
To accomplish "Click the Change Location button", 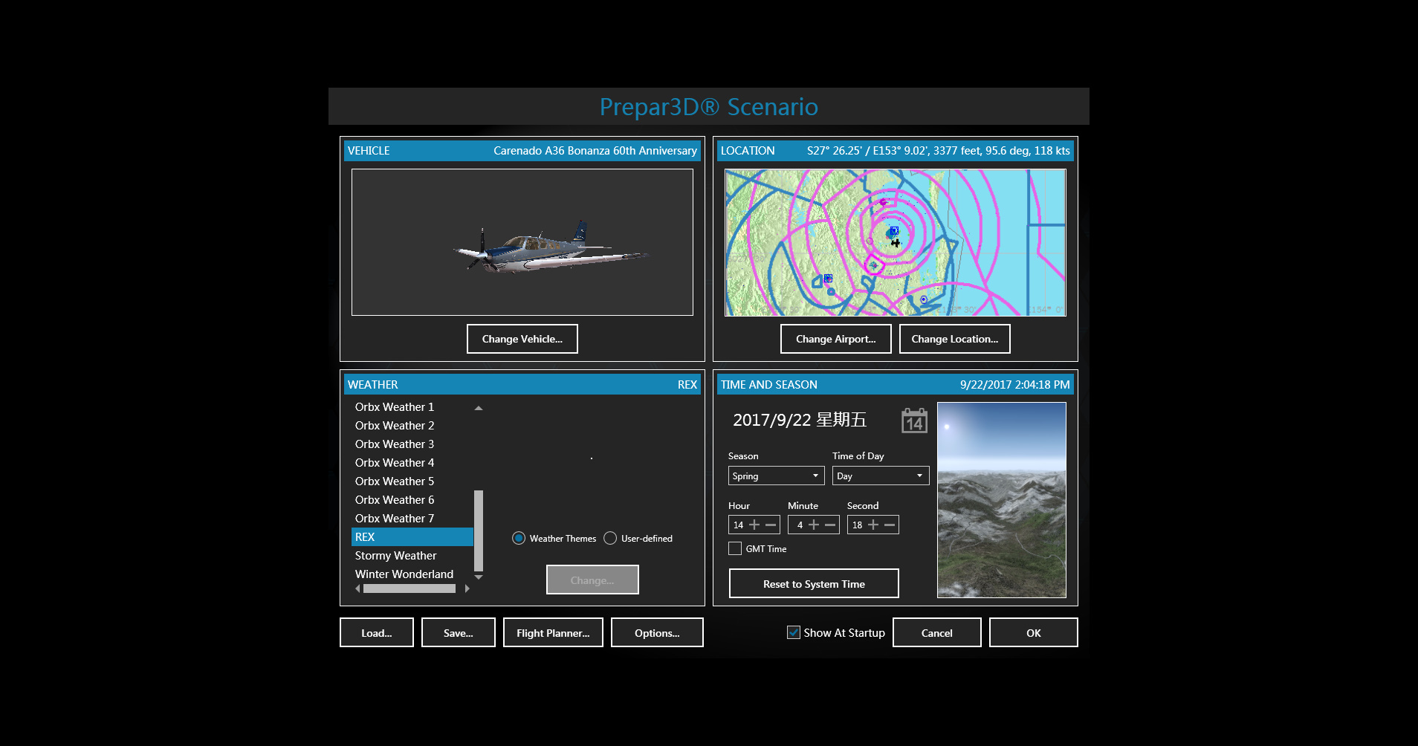I will [x=954, y=339].
